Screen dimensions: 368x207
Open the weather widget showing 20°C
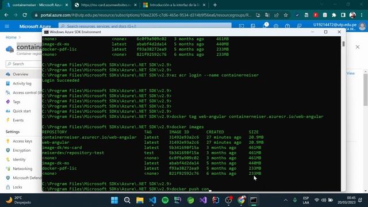click(x=18, y=200)
